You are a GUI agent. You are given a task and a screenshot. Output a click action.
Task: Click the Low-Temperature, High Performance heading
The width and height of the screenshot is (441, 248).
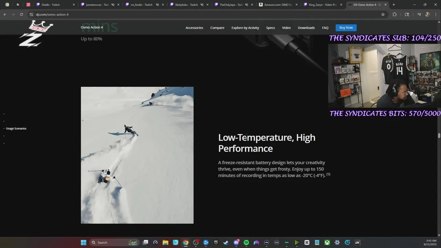(267, 143)
